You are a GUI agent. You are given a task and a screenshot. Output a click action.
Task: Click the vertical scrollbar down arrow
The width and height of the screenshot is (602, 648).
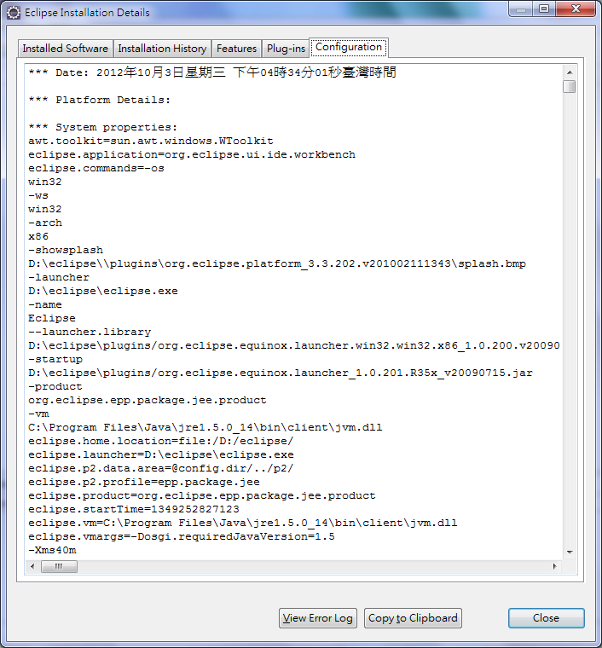(570, 553)
